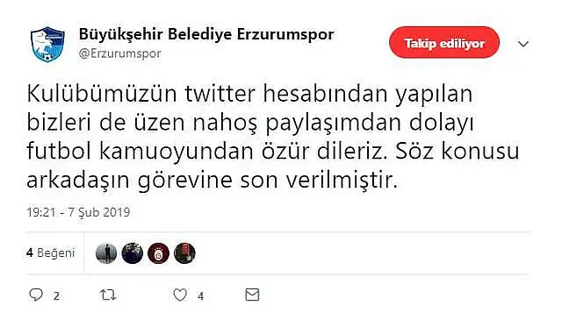The image size is (562, 327).
Task: Open the first liker's grey avatar
Action: [106, 253]
